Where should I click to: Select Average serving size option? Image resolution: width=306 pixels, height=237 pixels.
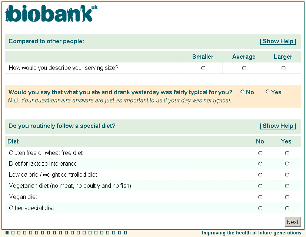click(x=244, y=68)
